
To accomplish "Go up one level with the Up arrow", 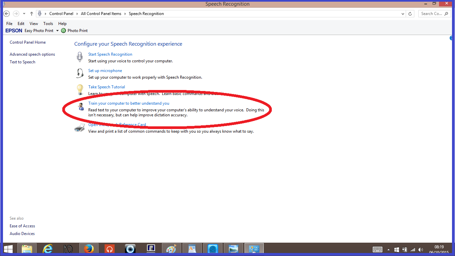I will click(32, 14).
